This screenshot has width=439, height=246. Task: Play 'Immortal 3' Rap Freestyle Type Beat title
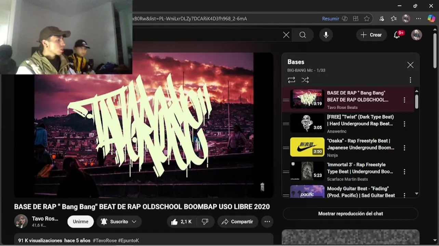tap(360, 168)
